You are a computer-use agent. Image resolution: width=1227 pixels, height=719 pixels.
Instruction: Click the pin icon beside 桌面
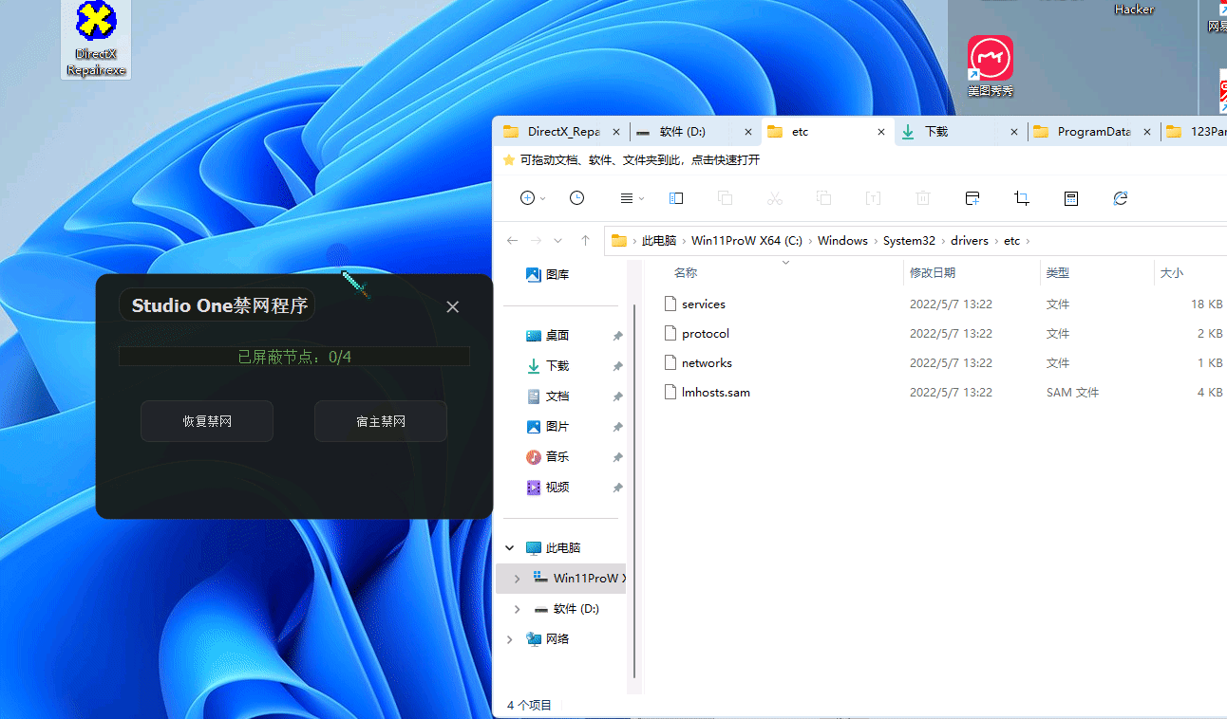tap(617, 336)
